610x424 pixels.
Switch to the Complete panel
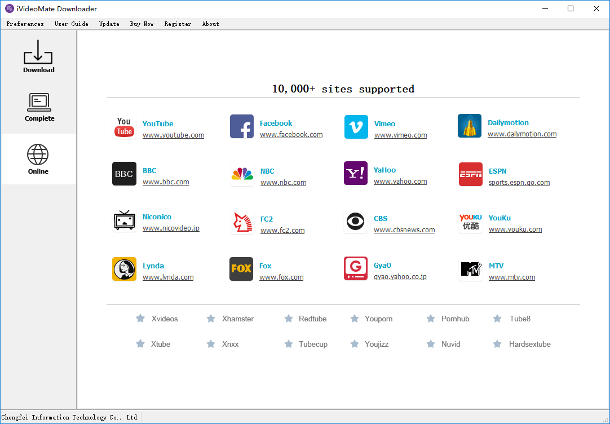pyautogui.click(x=39, y=107)
